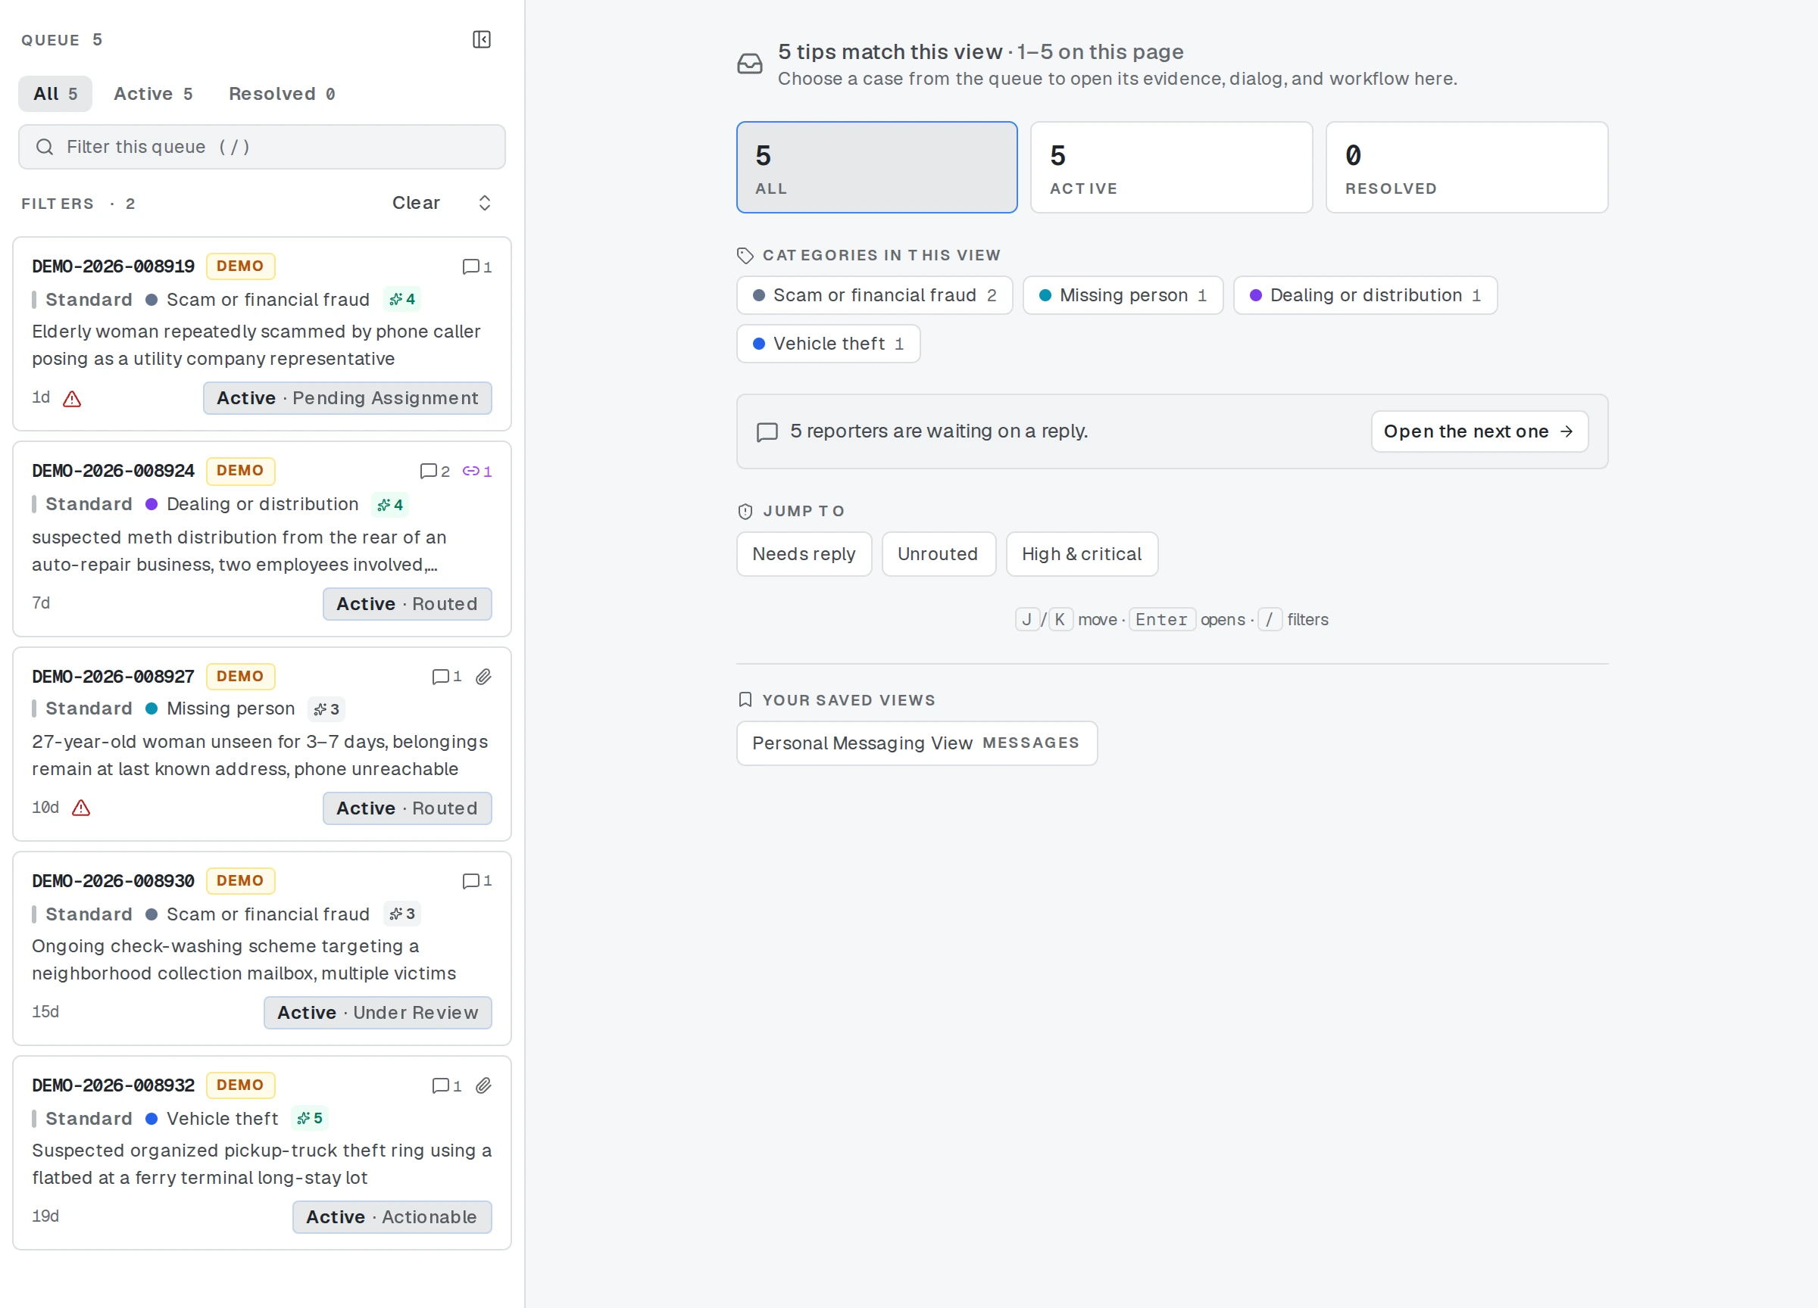1818x1308 pixels.
Task: Click the inbox tray icon beside tips header
Action: point(749,64)
